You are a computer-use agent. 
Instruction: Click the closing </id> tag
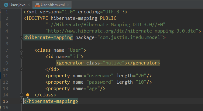pos(52,69)
